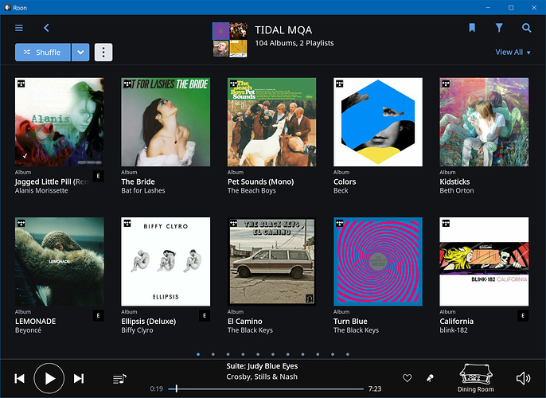Open Ellipsis (Deluxe) album cover

pos(166,262)
